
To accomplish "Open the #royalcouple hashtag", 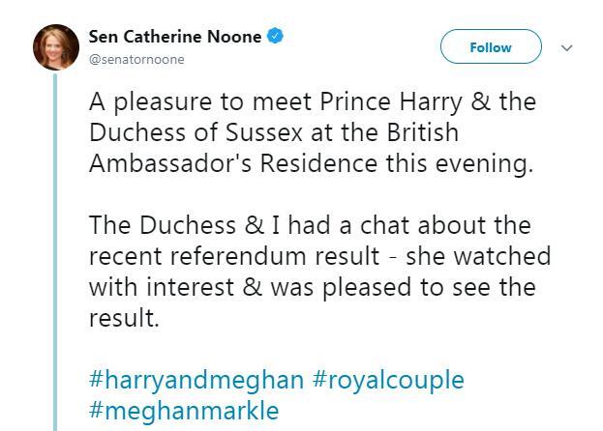I will tap(388, 380).
